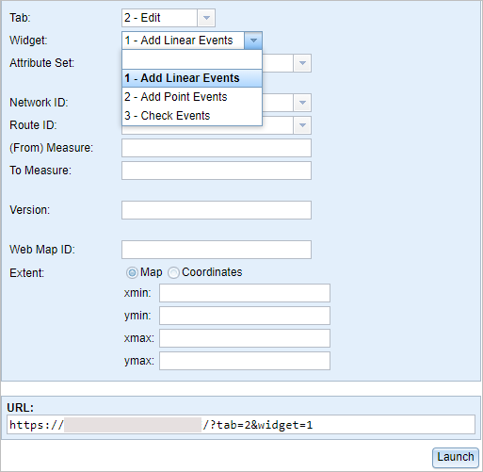Viewport: 483px width, 472px height.
Task: Click the Route ID: label
Action: pos(33,125)
